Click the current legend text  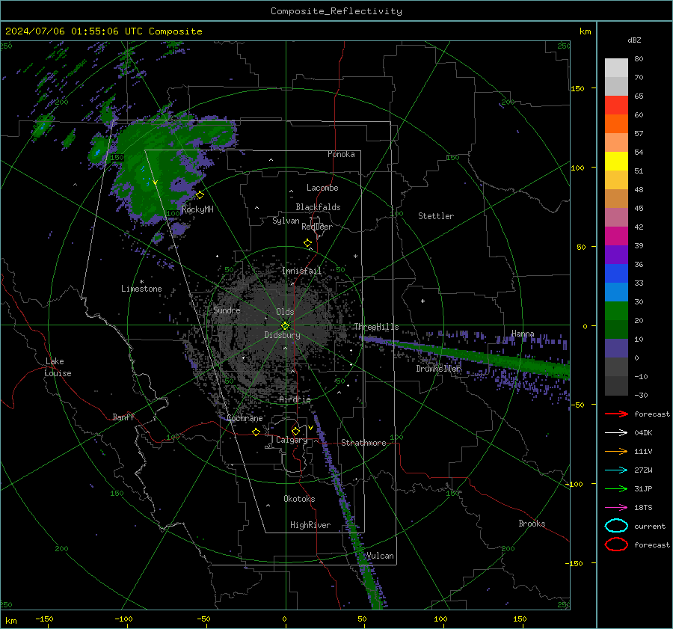click(x=650, y=526)
